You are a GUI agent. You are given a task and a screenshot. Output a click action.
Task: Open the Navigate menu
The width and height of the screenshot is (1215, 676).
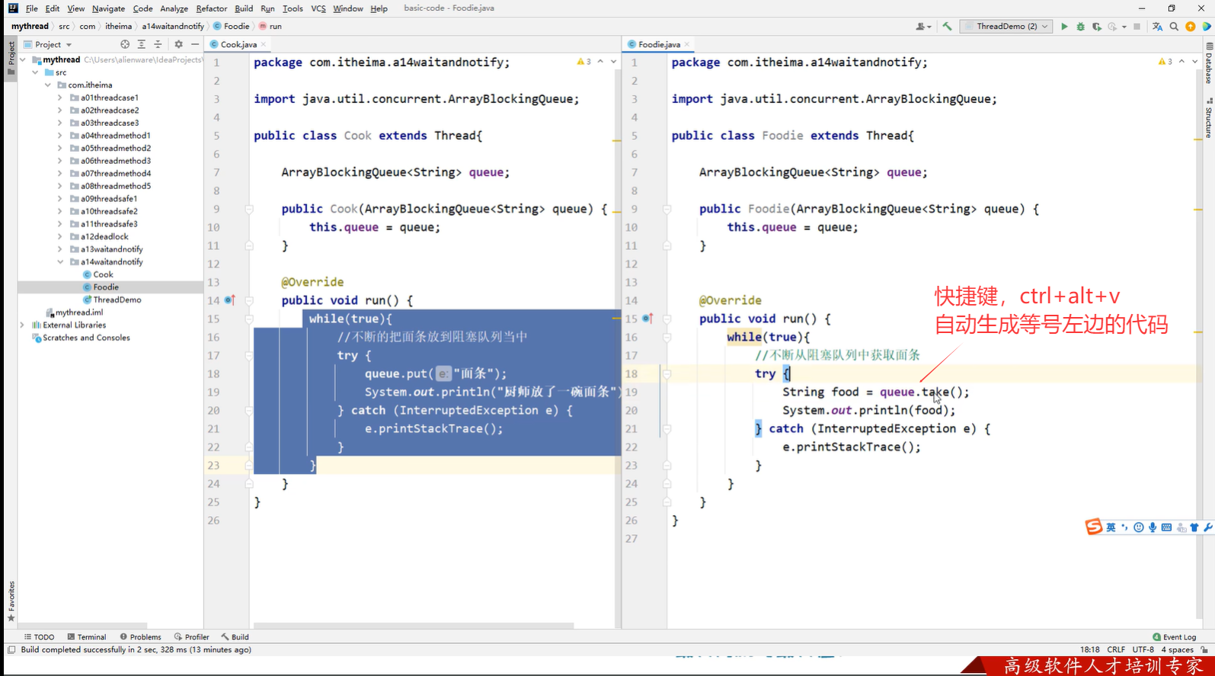click(x=108, y=8)
